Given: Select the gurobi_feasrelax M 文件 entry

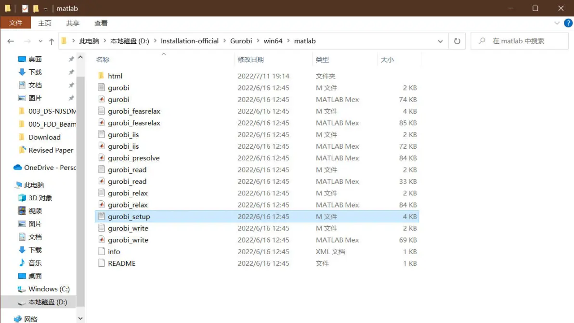Looking at the screenshot, I should pyautogui.click(x=257, y=111).
